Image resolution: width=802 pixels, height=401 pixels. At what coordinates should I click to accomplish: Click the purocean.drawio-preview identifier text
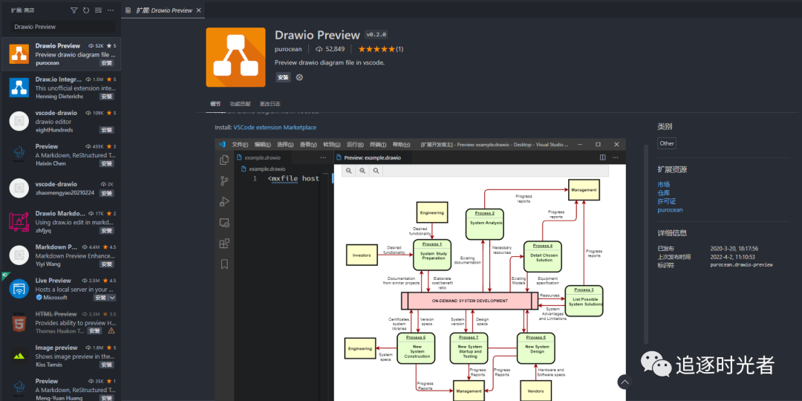[741, 265]
